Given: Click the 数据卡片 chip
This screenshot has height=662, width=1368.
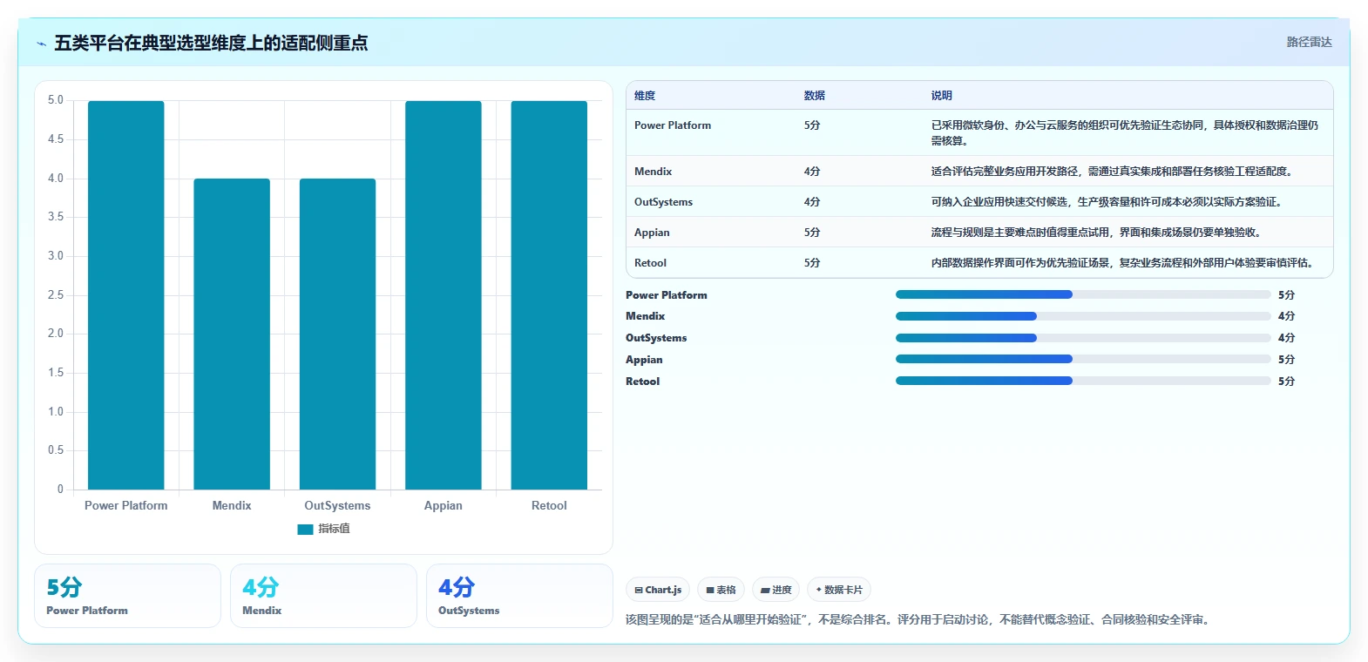Looking at the screenshot, I should click(839, 590).
